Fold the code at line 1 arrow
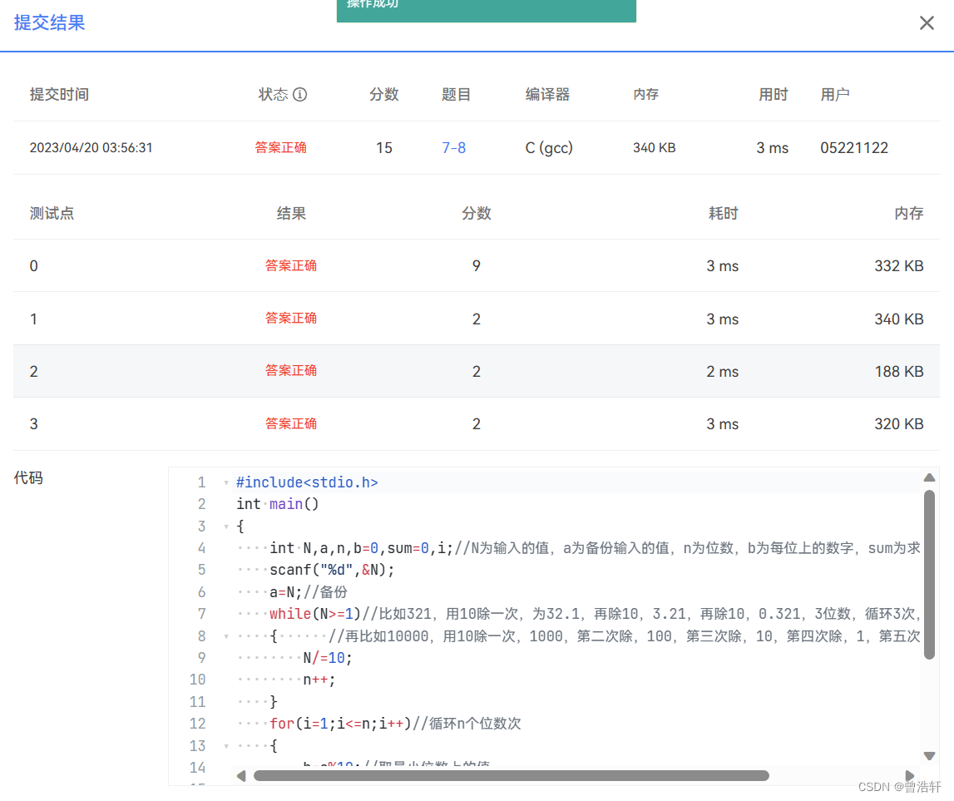The image size is (954, 801). click(225, 483)
